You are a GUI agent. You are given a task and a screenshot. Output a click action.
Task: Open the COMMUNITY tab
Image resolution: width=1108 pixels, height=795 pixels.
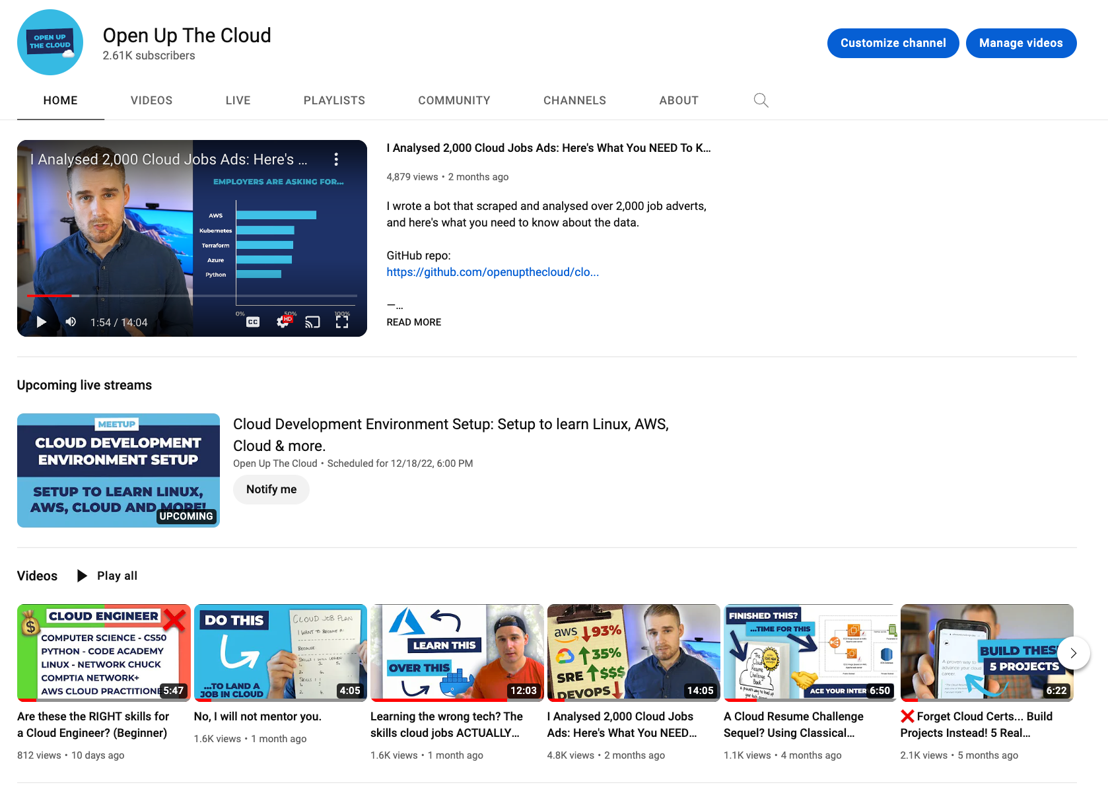coord(454,100)
